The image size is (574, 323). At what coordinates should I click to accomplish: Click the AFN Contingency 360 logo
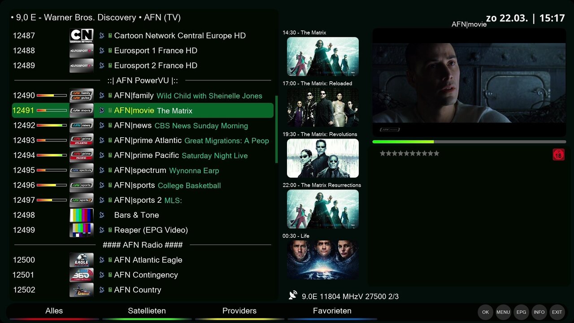click(x=82, y=275)
